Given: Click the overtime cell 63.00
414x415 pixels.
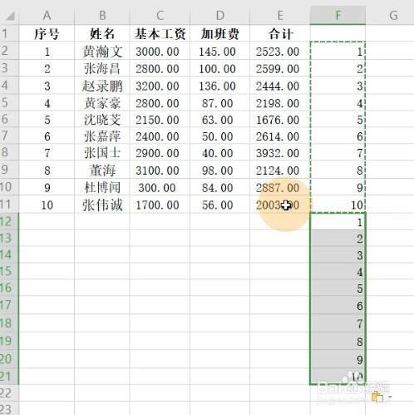Looking at the screenshot, I should point(220,120).
